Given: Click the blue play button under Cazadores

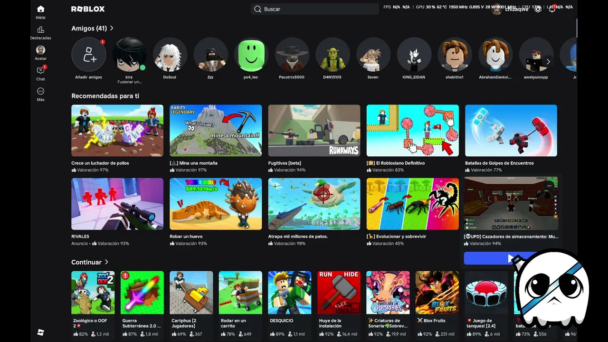Looking at the screenshot, I should 511,258.
